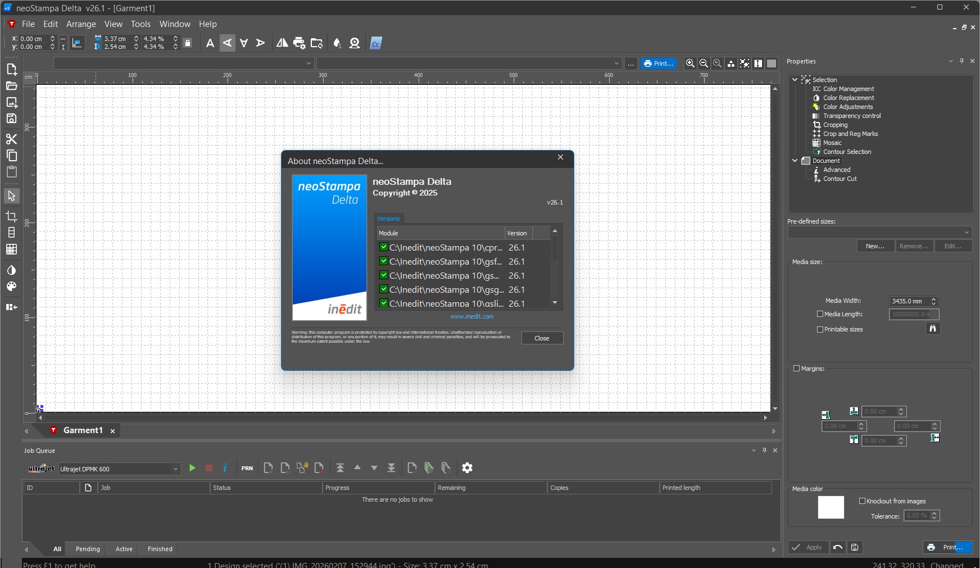Open the www.inedit.com link
980x568 pixels.
pos(471,316)
